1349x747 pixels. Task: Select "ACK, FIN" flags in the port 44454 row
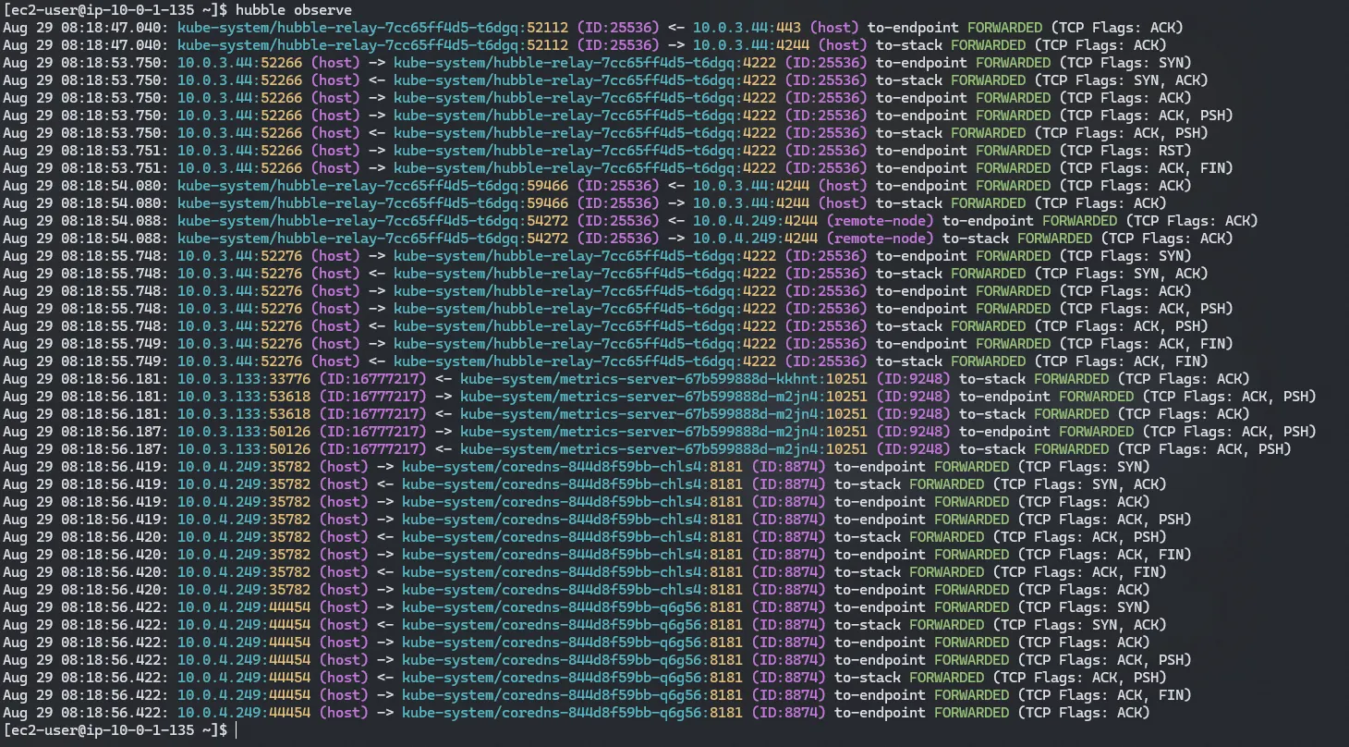point(1148,695)
